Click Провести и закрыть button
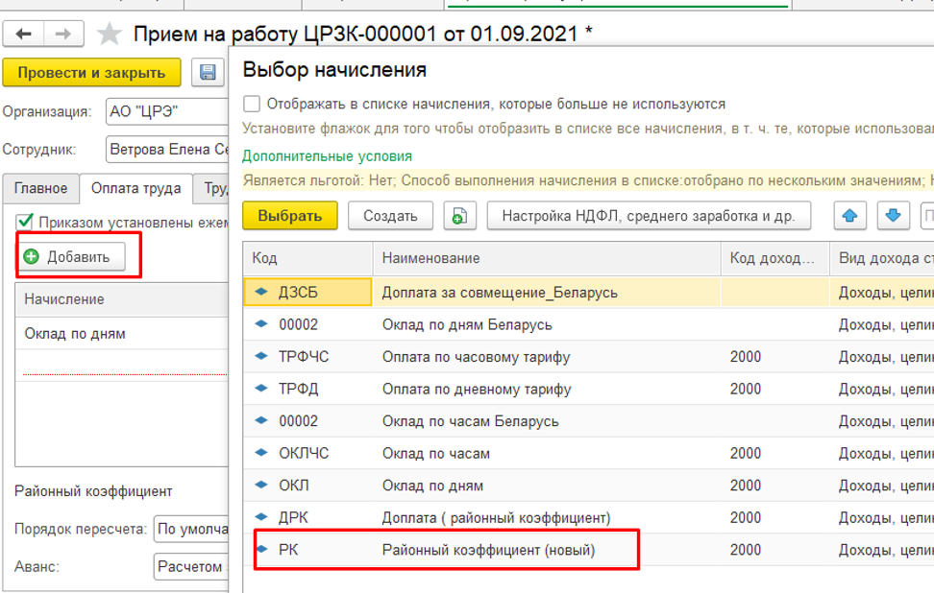 pos(91,73)
